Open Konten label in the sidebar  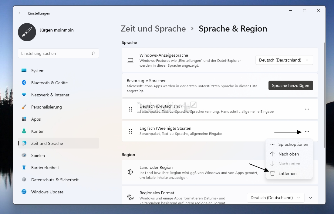(x=38, y=131)
